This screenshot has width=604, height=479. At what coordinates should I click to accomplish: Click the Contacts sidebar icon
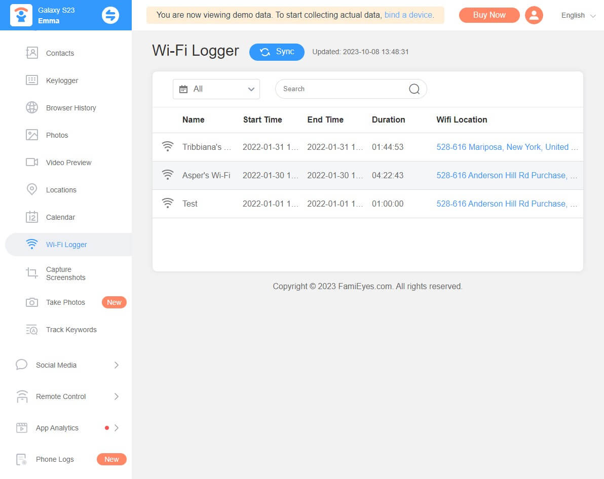point(22,53)
